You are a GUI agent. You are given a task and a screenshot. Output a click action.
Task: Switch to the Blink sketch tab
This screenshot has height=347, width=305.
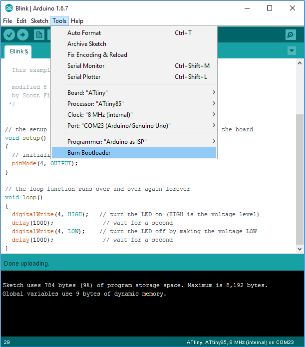(x=18, y=52)
